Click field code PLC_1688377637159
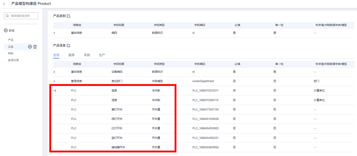 206,110
